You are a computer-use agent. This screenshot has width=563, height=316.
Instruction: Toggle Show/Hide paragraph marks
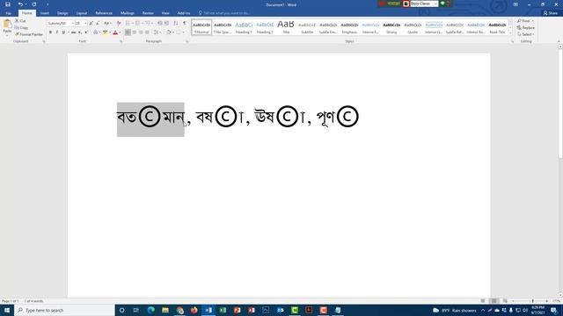[185, 24]
